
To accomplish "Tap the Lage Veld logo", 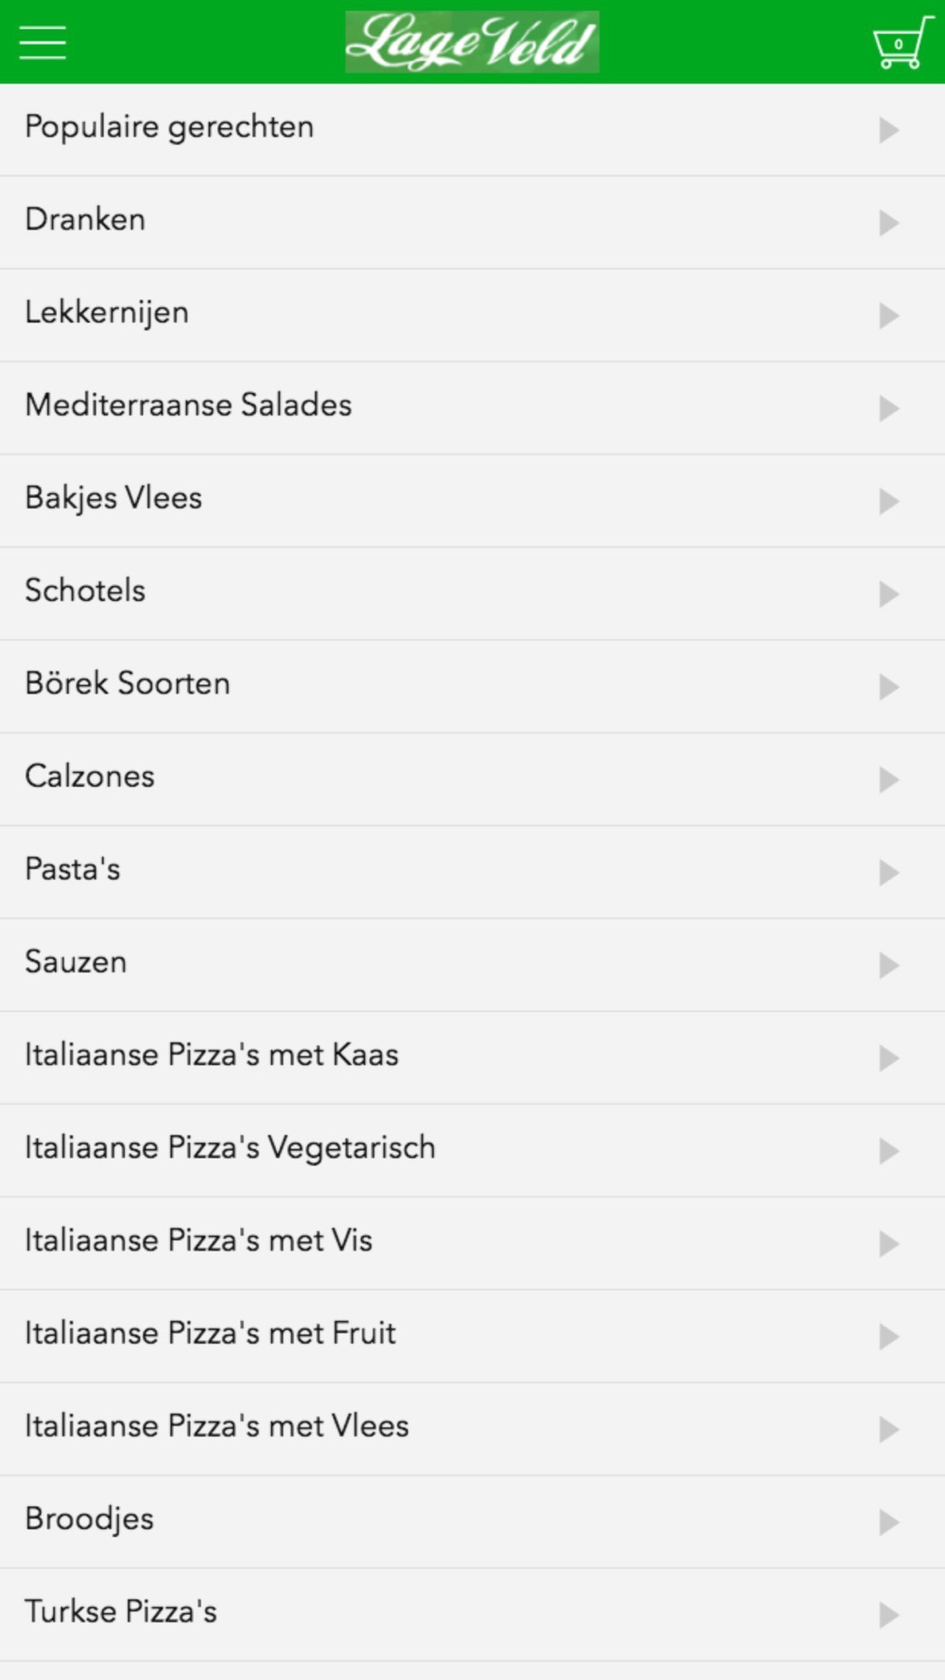I will tap(472, 43).
